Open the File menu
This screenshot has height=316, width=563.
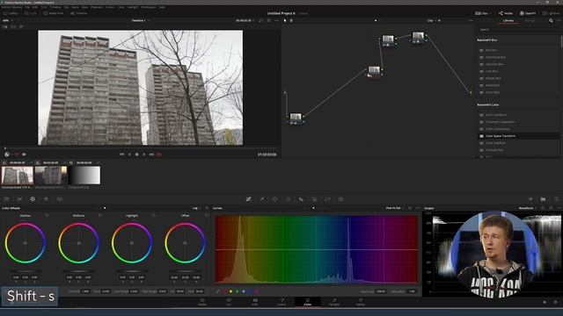(x=27, y=7)
